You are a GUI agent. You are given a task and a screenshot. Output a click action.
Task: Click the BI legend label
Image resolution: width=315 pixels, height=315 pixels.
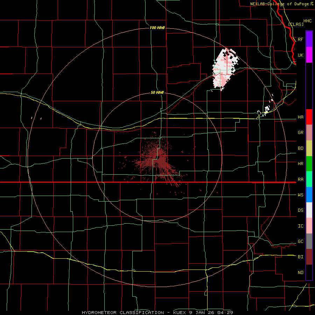[301, 257]
